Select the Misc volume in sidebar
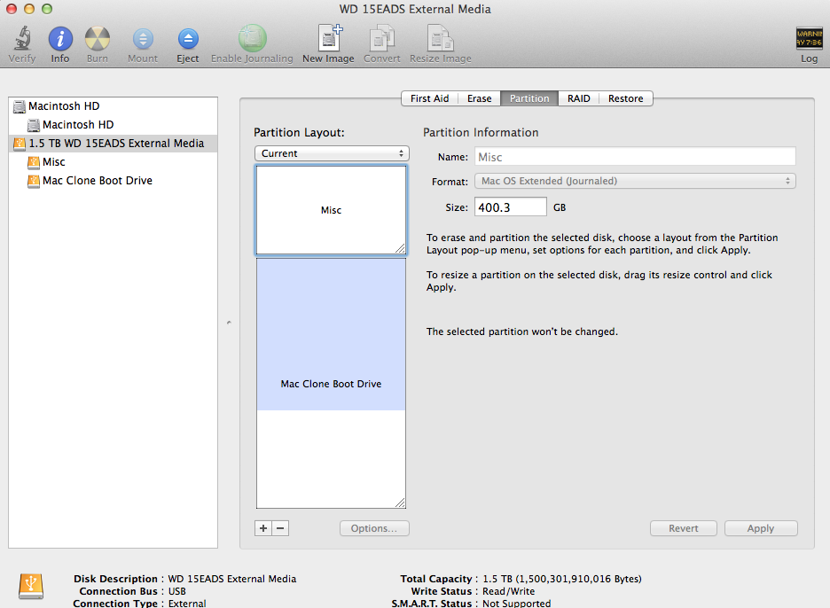Screen dimensions: 830x608 coord(114,162)
